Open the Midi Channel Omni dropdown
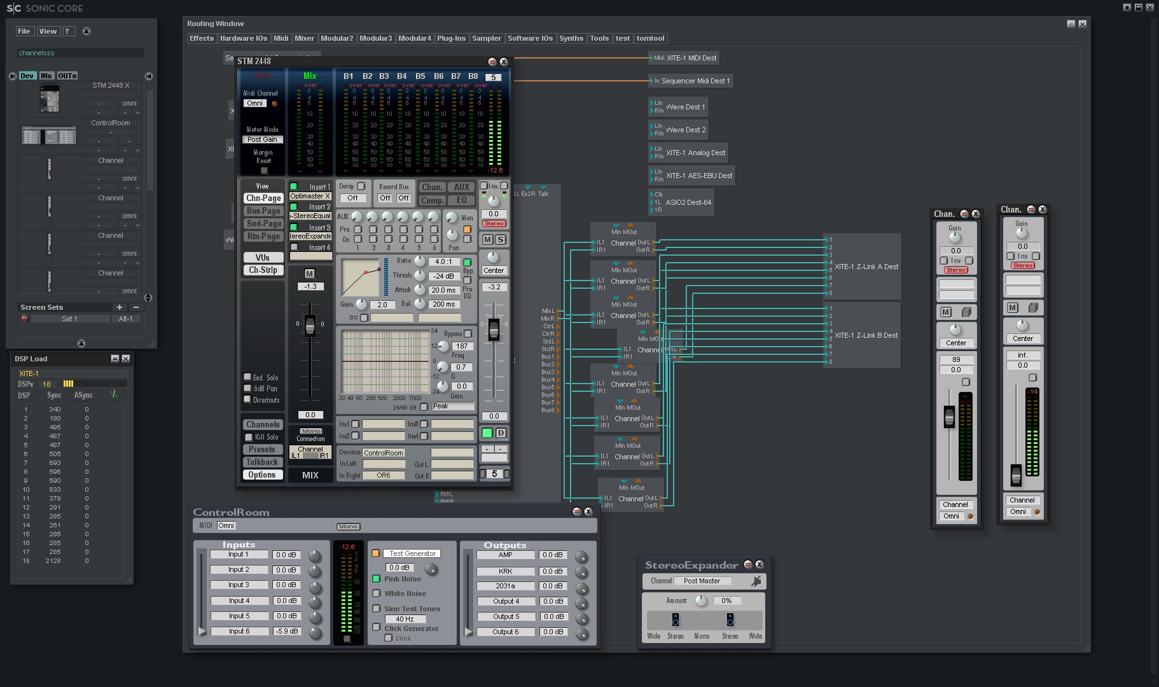 (254, 103)
